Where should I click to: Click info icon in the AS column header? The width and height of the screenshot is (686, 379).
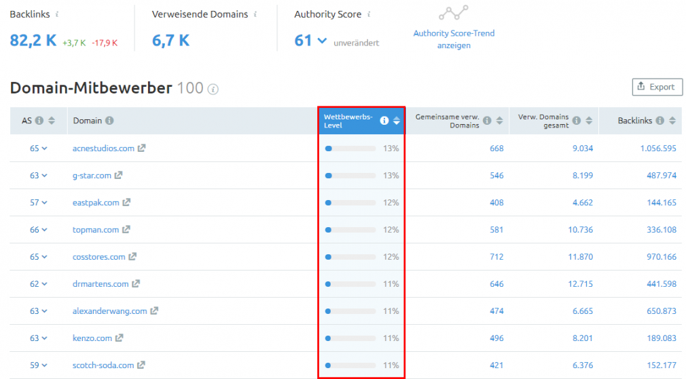point(39,121)
